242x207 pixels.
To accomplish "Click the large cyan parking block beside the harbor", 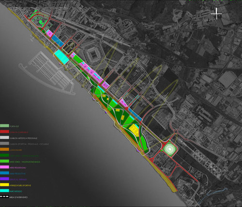I will point(61,57).
